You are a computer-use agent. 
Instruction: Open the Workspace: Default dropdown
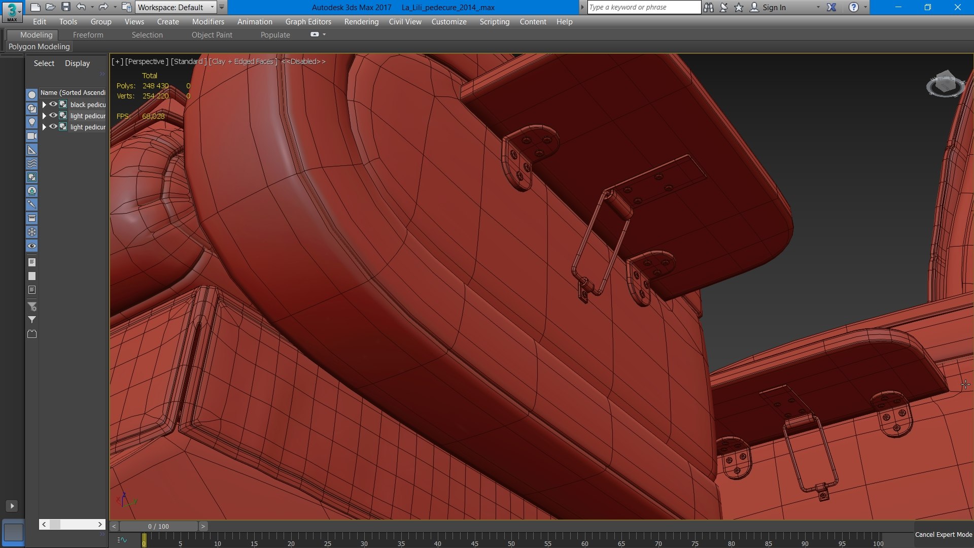point(176,7)
